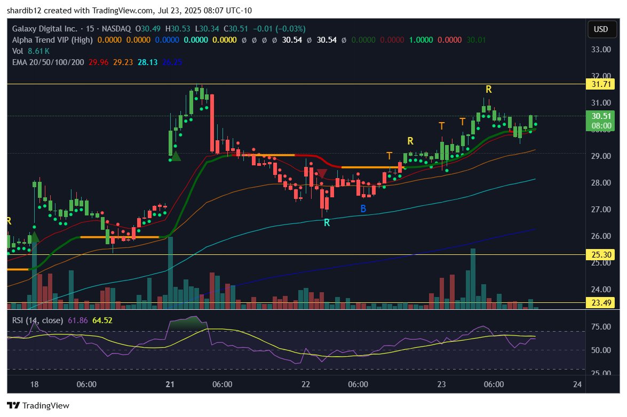Click the close price C30.51
This screenshot has height=417, width=627.
point(236,29)
